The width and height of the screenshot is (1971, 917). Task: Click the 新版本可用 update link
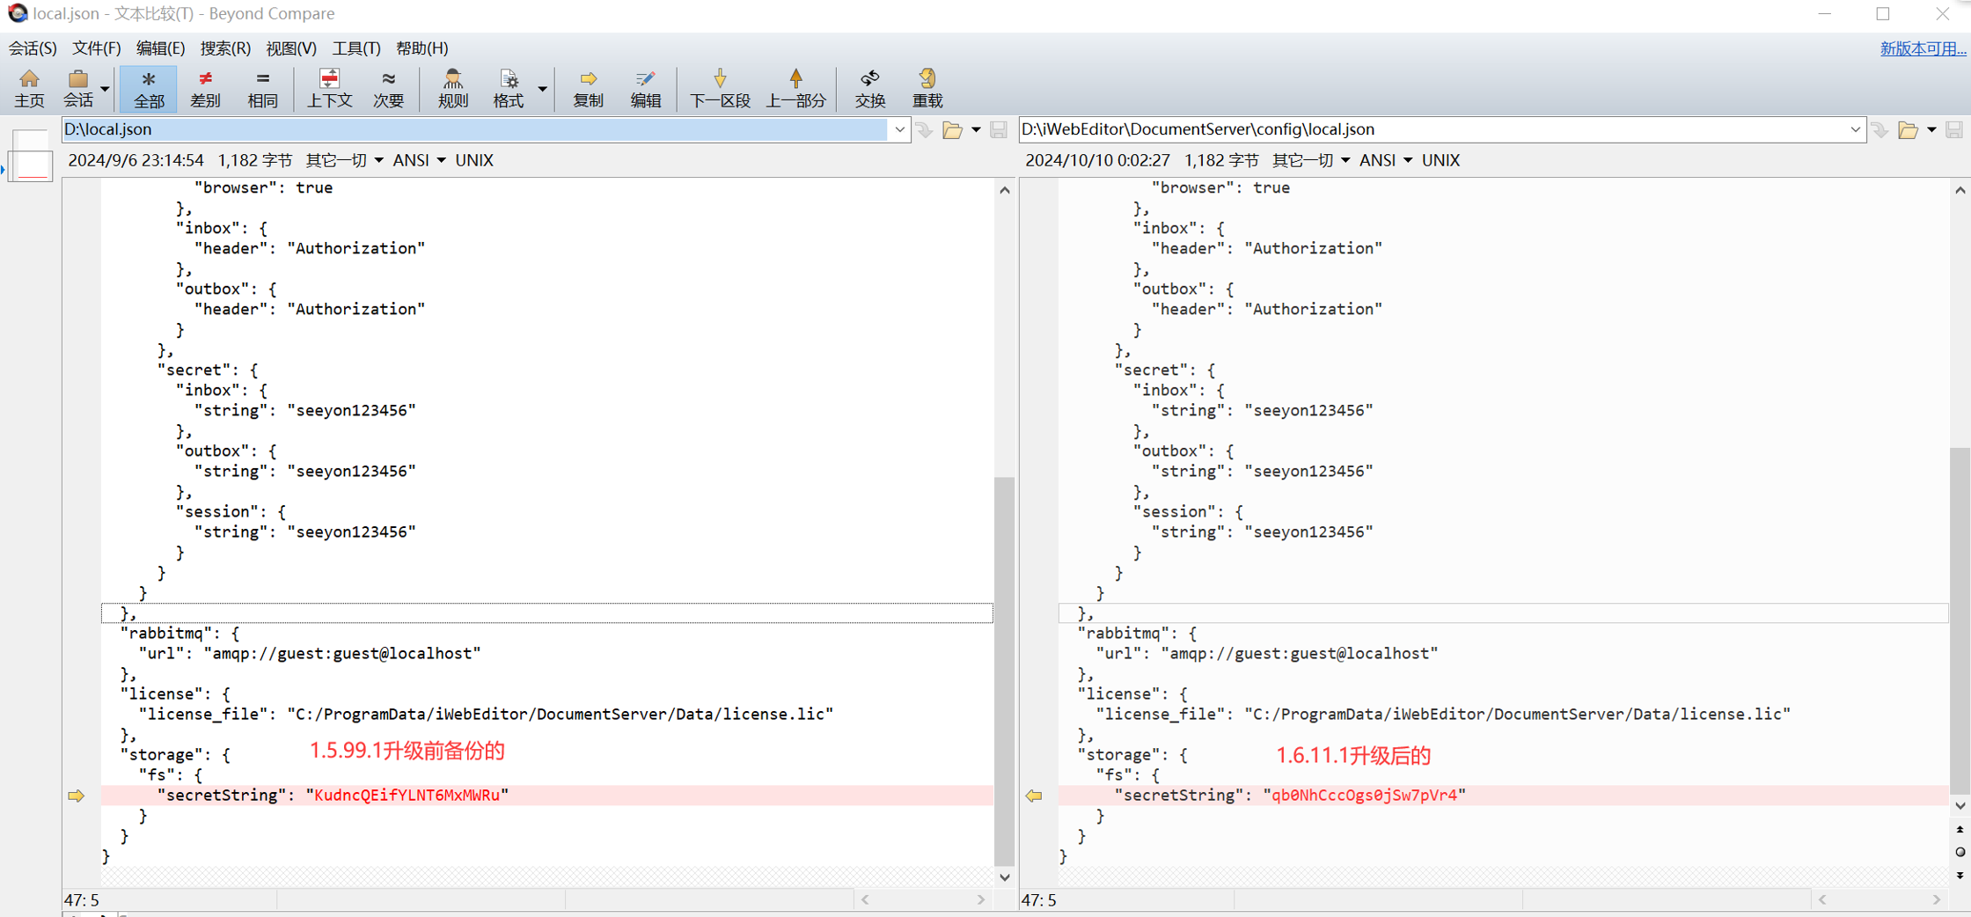tap(1922, 48)
